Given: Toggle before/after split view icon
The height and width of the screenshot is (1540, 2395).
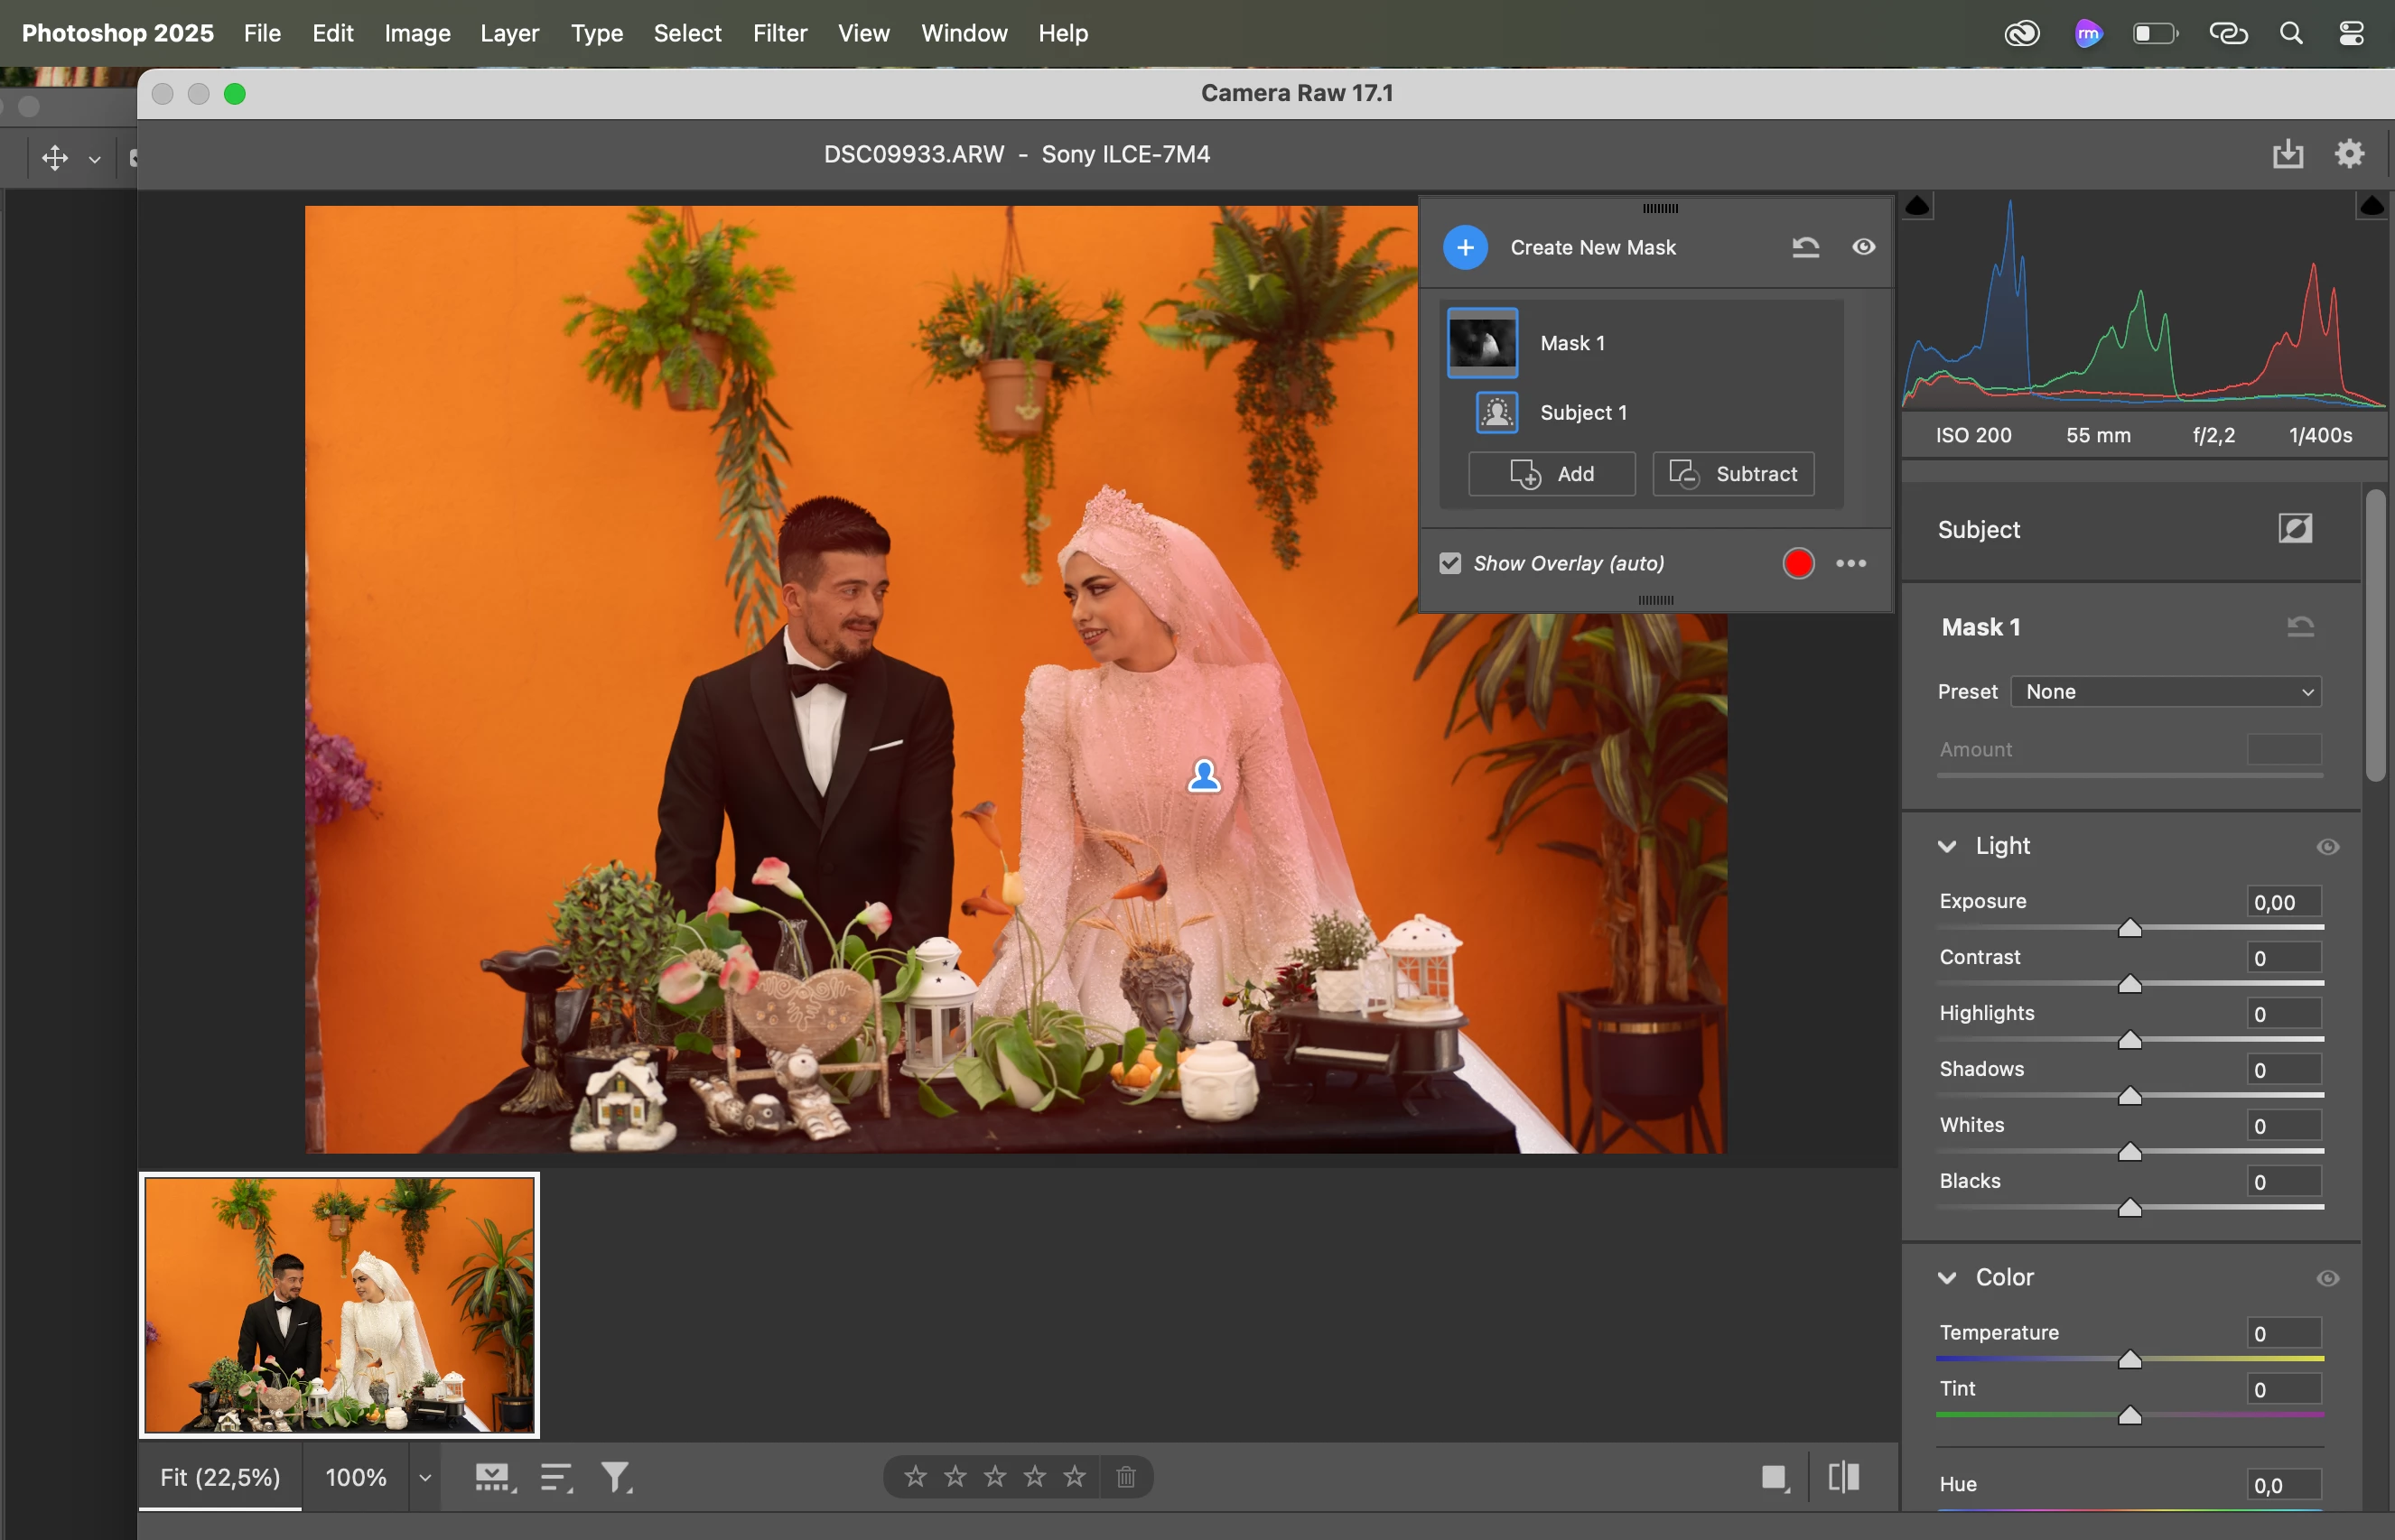Looking at the screenshot, I should [1843, 1477].
